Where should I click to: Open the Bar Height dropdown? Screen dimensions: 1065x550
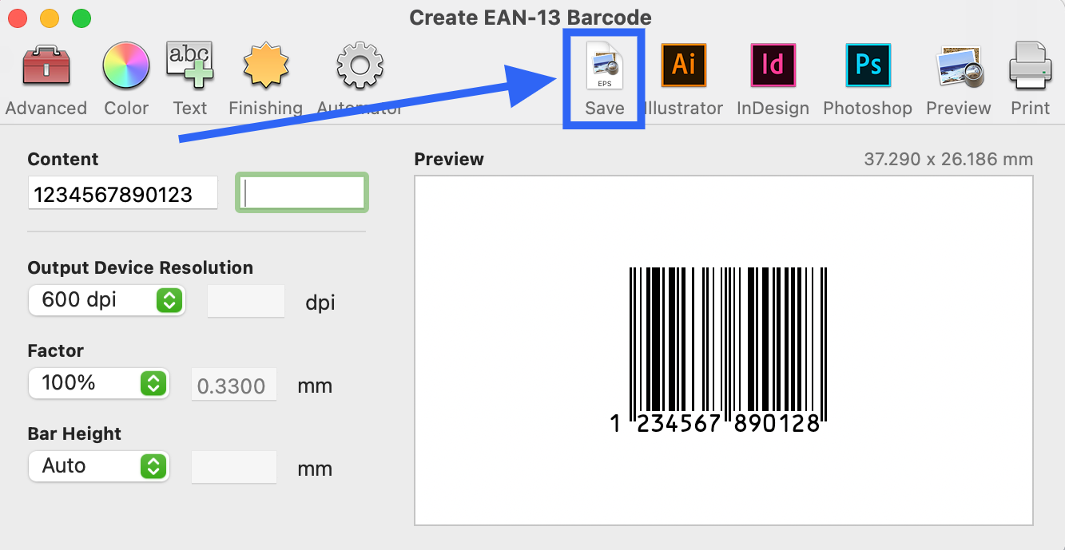tap(98, 466)
